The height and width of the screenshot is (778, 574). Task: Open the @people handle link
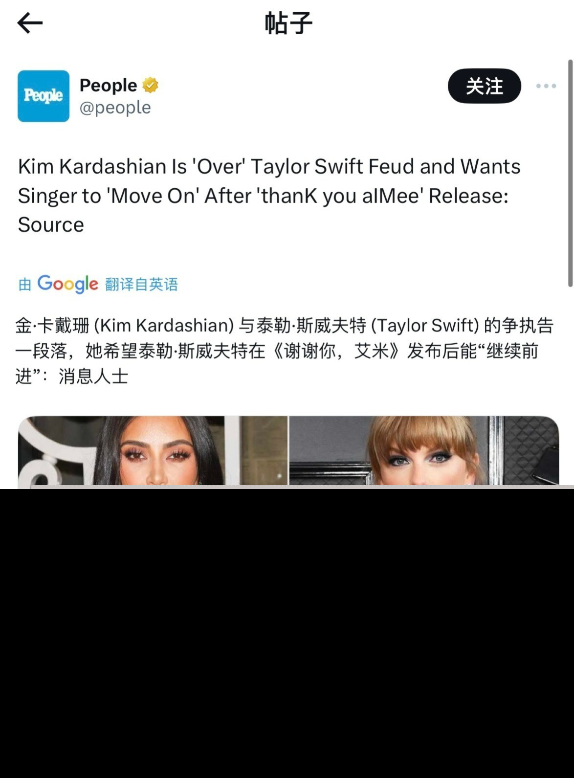(115, 108)
